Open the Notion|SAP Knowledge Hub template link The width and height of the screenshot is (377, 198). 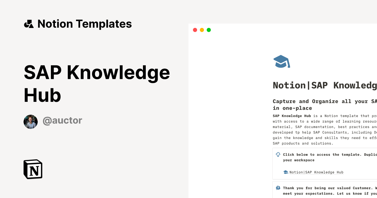(316, 172)
